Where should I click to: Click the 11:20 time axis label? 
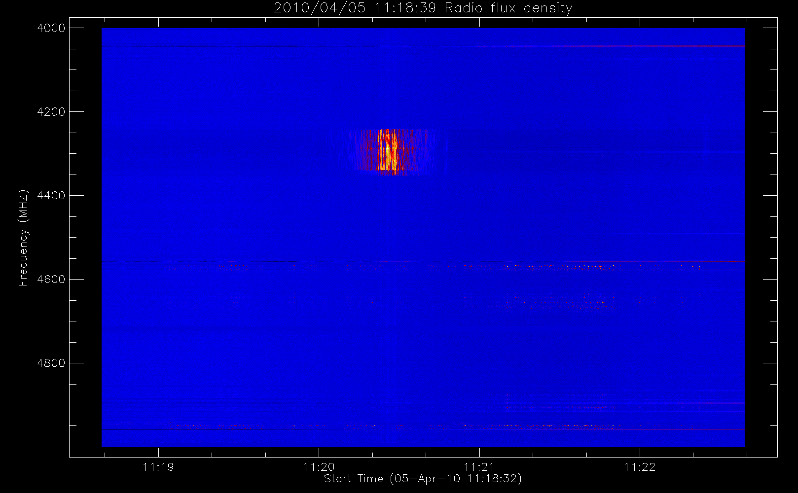pos(319,467)
